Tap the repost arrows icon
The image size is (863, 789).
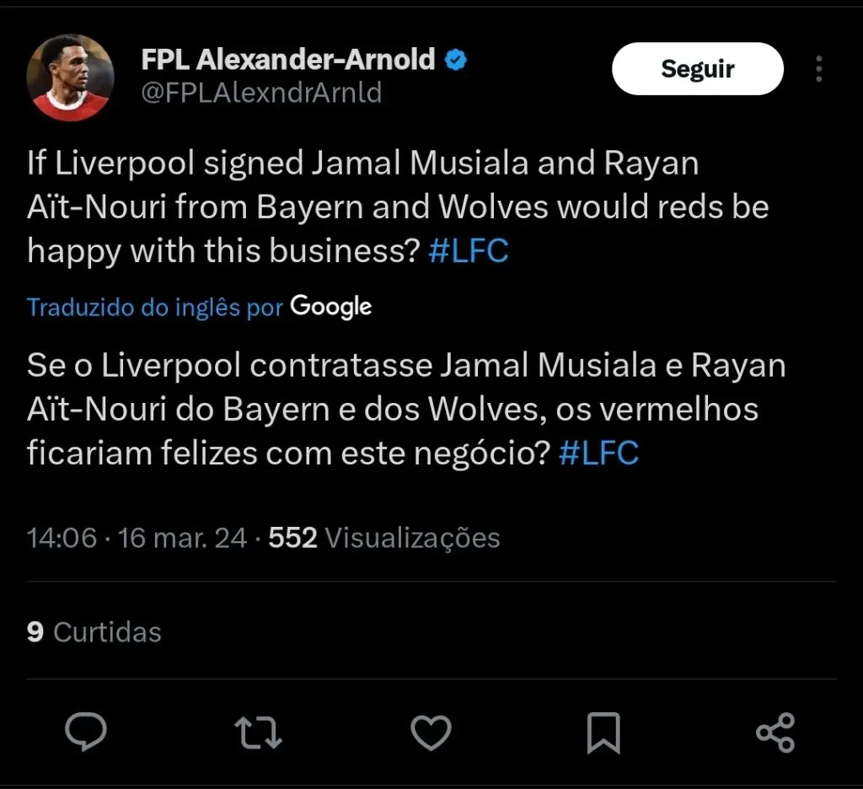pyautogui.click(x=258, y=732)
